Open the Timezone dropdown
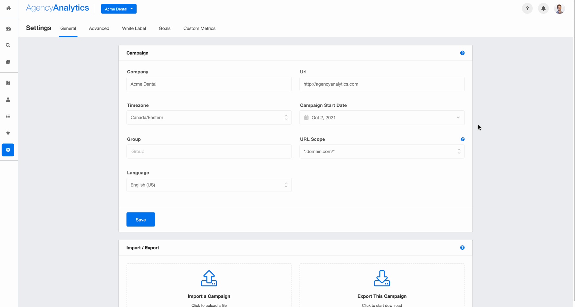Image resolution: width=575 pixels, height=307 pixels. click(x=209, y=118)
